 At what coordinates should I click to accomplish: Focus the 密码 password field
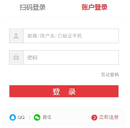pyautogui.click(x=71, y=57)
